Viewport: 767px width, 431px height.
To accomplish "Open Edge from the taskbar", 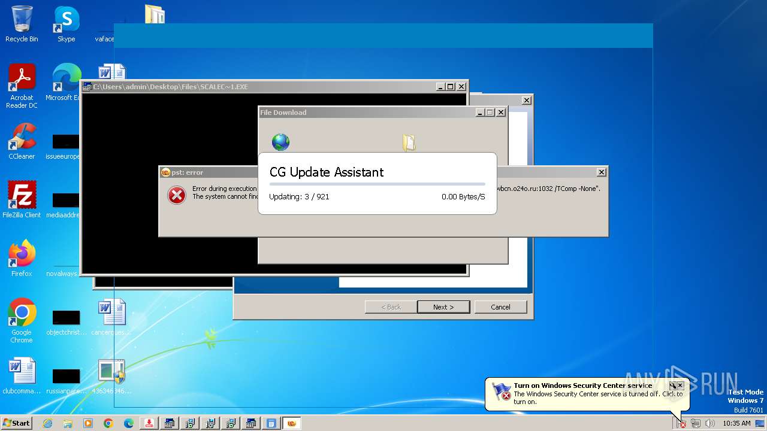I will click(x=129, y=423).
